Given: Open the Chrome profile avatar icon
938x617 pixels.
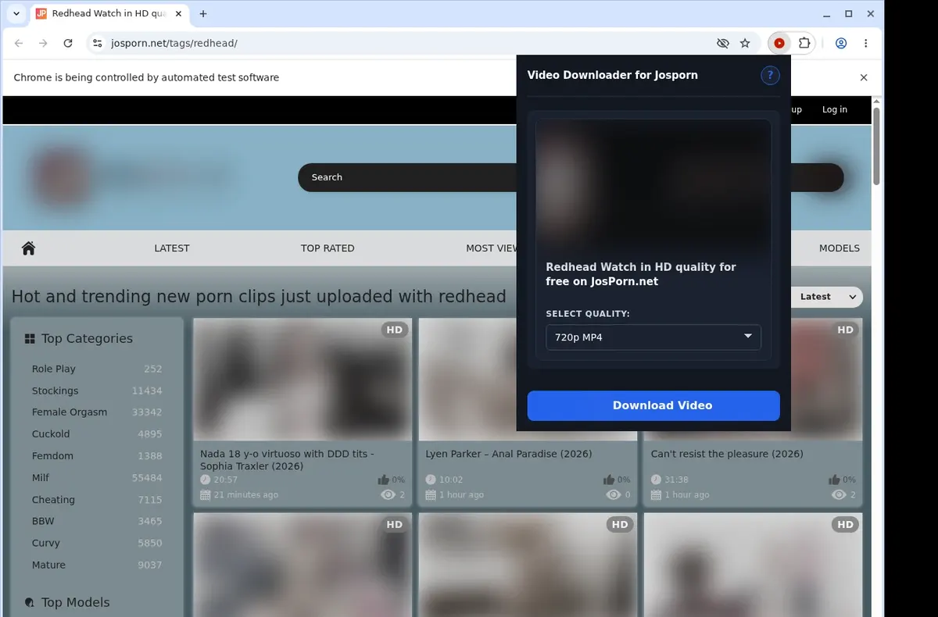Looking at the screenshot, I should click(841, 44).
